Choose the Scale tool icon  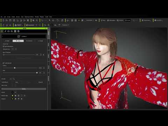coord(62,20)
